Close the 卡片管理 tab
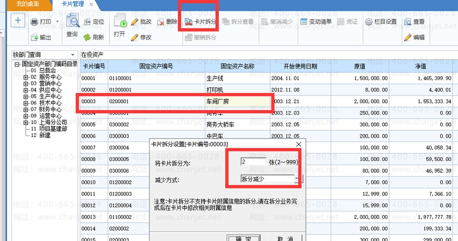 pos(91,5)
